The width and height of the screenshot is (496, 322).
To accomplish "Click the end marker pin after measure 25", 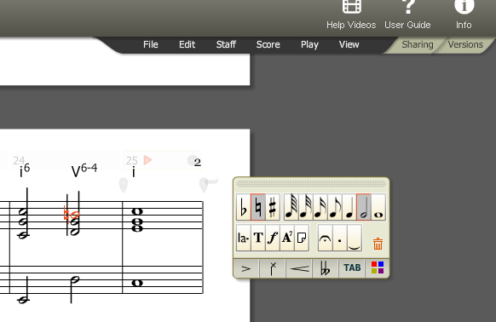I will coord(205,185).
